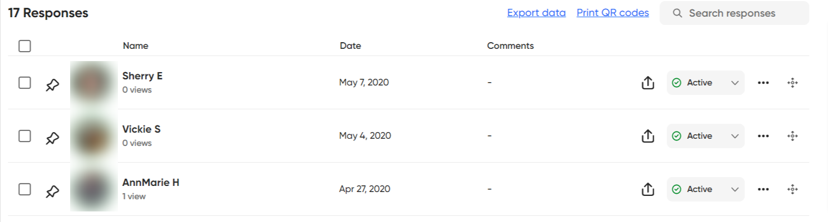Open Print QR codes link

point(613,13)
